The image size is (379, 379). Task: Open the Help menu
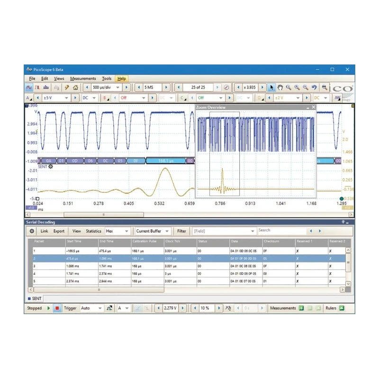pos(122,79)
